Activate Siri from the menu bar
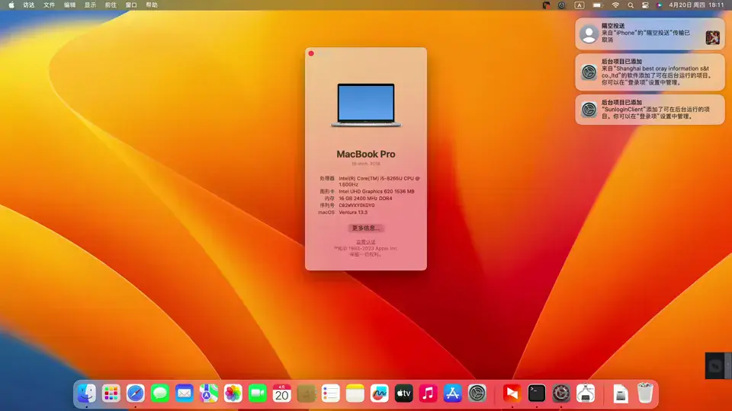The image size is (732, 411). 659,5
